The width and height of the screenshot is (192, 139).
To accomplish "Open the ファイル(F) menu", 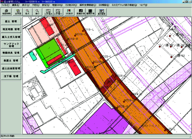I will pyautogui.click(x=5, y=5).
